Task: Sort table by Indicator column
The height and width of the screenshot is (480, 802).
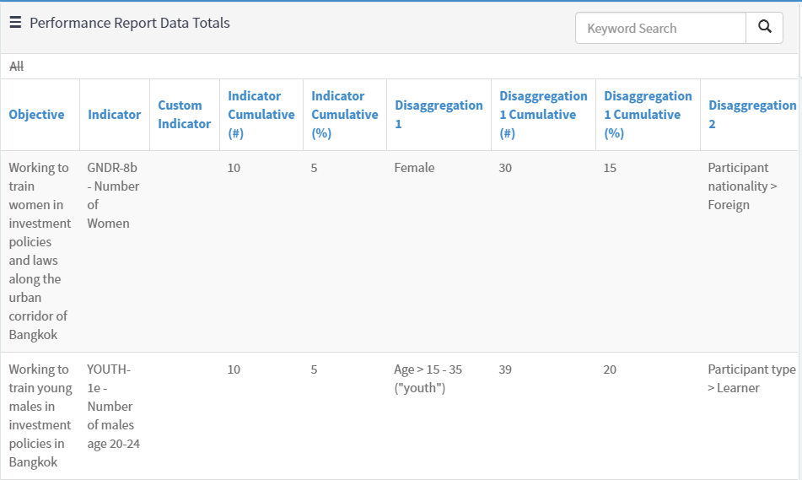Action: (114, 115)
